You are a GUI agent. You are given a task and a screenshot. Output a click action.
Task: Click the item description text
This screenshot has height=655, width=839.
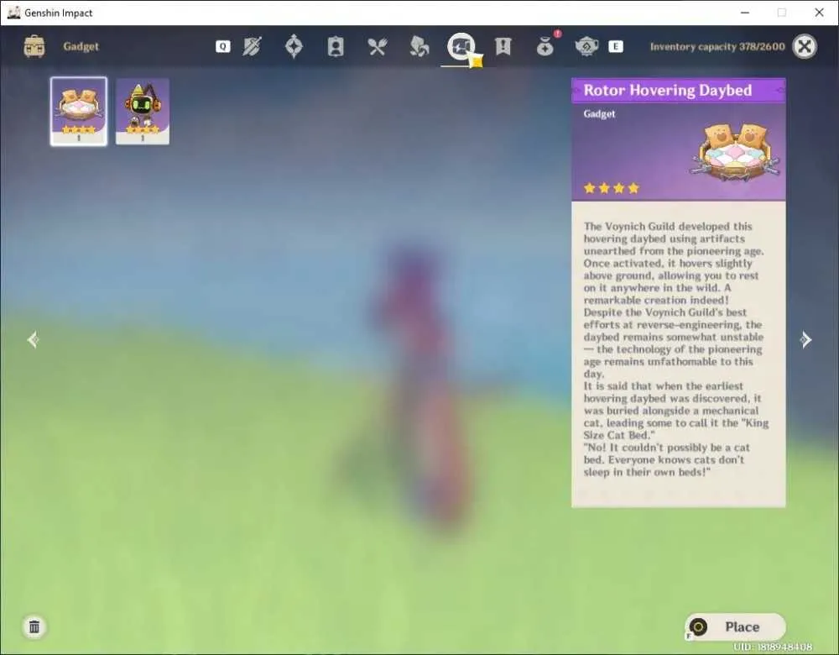click(676, 349)
